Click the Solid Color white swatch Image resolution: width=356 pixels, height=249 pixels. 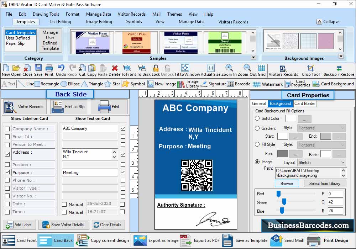290,118
